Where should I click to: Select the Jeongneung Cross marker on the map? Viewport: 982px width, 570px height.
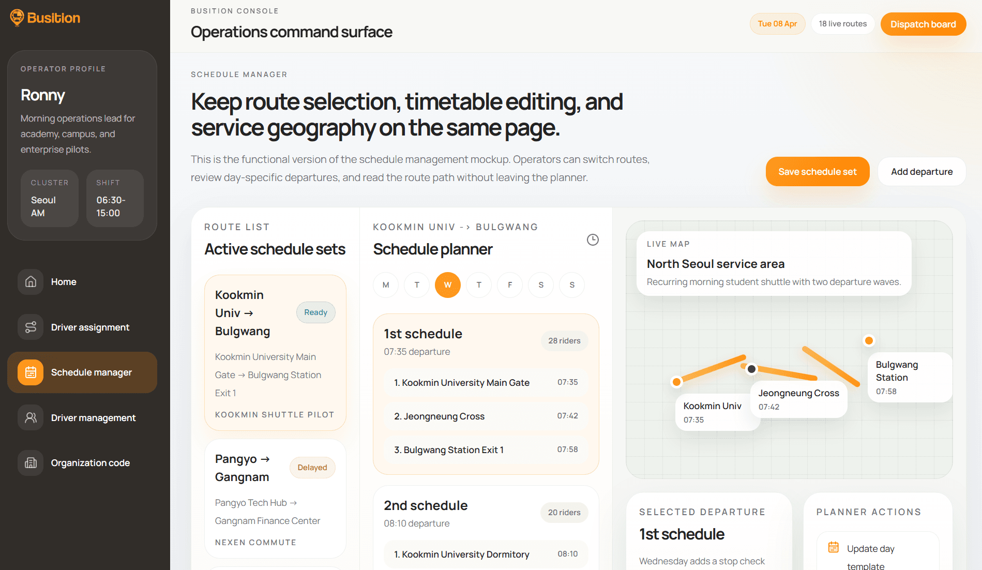tap(751, 369)
